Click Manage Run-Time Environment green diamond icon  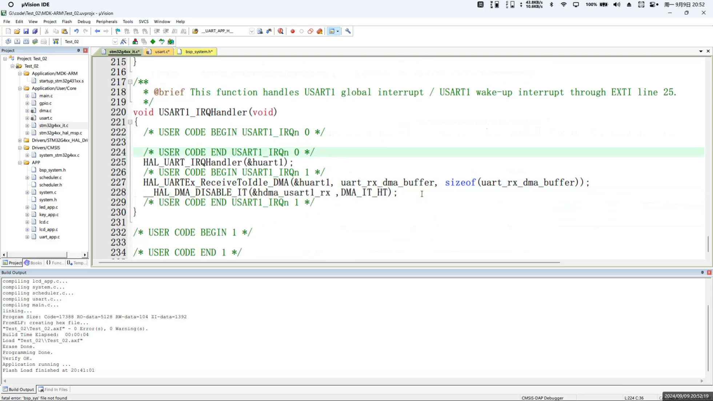click(153, 41)
